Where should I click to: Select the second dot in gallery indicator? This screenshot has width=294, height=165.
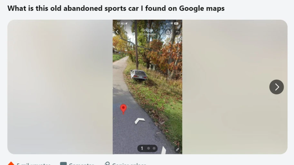point(149,148)
